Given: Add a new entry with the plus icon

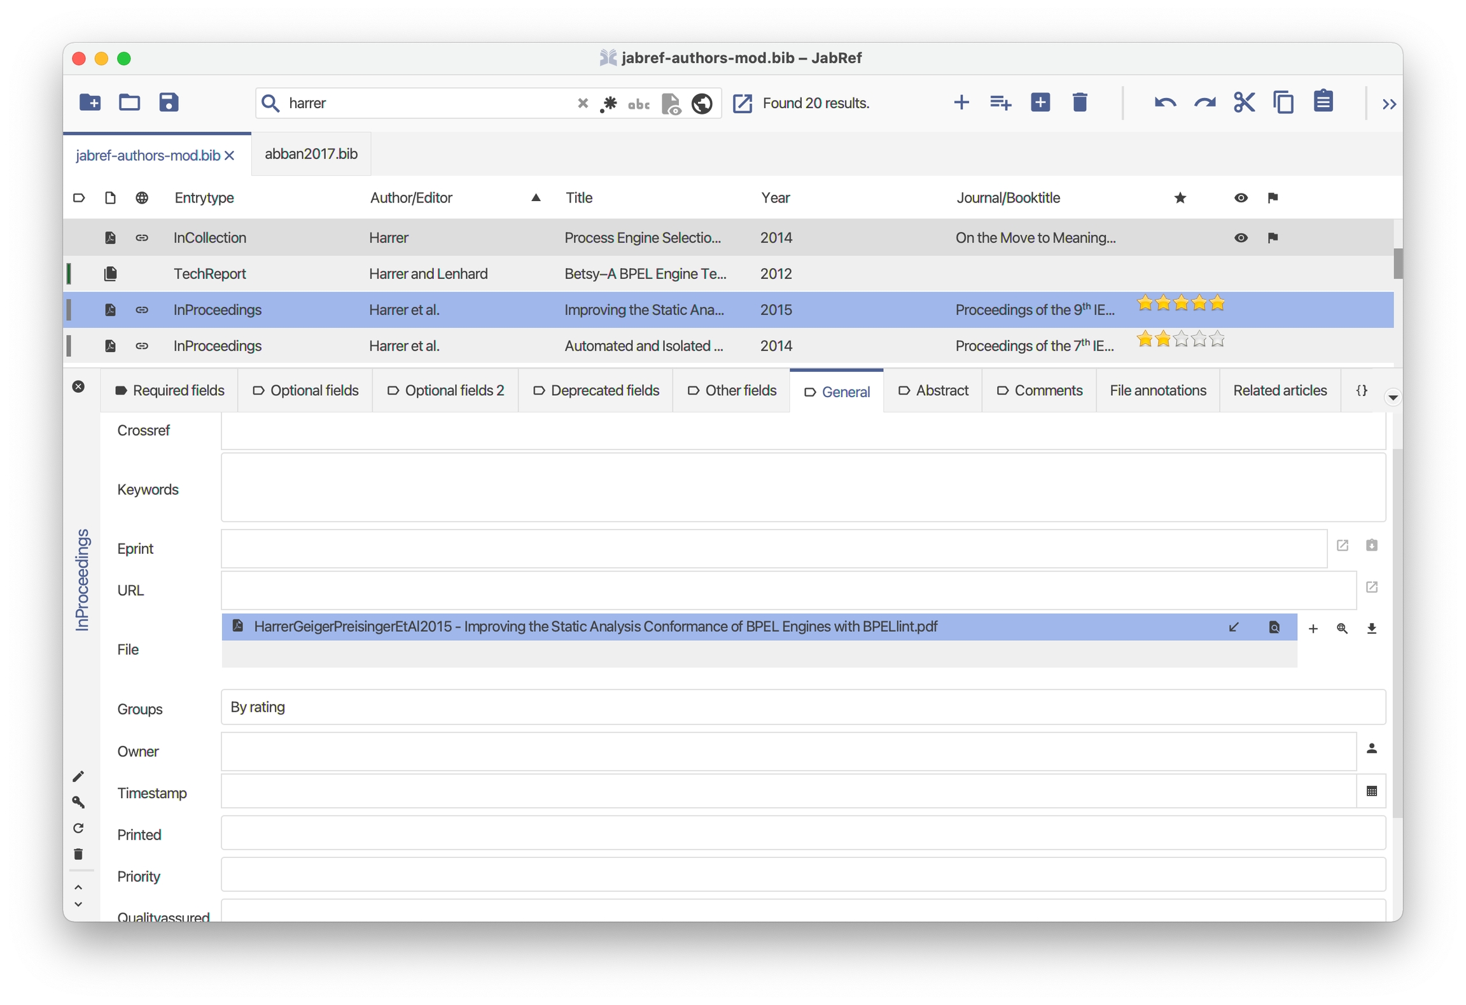Looking at the screenshot, I should pos(961,102).
